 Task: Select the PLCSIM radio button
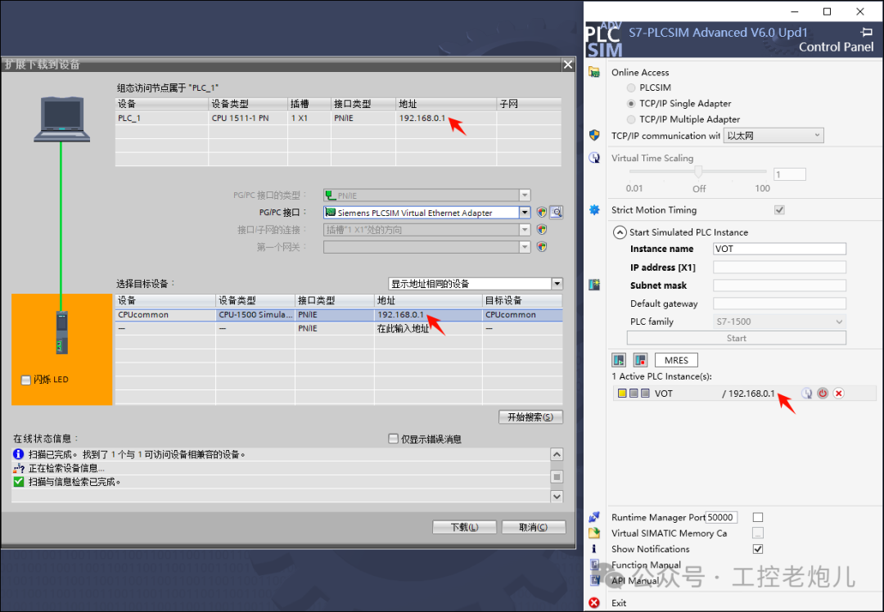pos(631,88)
